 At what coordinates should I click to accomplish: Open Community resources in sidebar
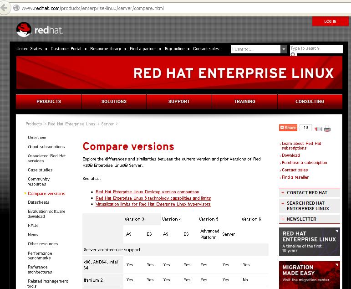39,181
